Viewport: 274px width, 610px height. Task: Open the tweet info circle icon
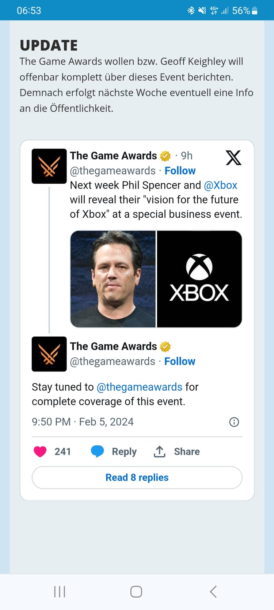pos(234,422)
